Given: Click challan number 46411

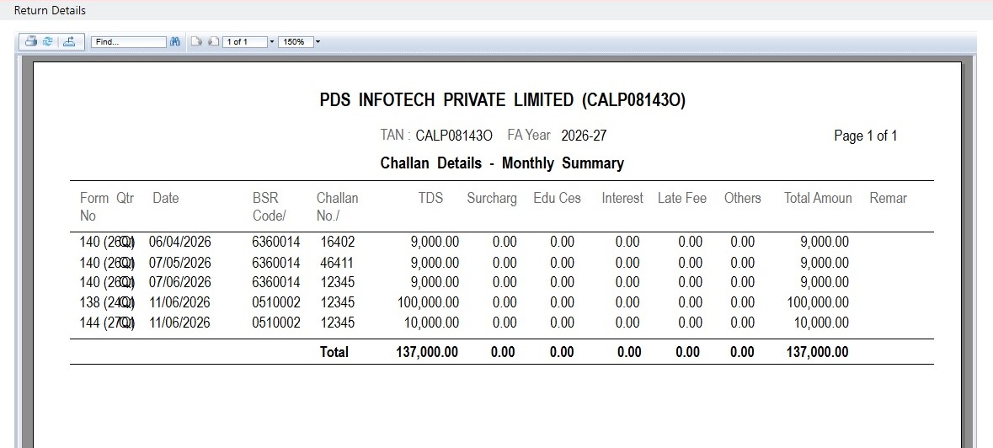Looking at the screenshot, I should 338,263.
